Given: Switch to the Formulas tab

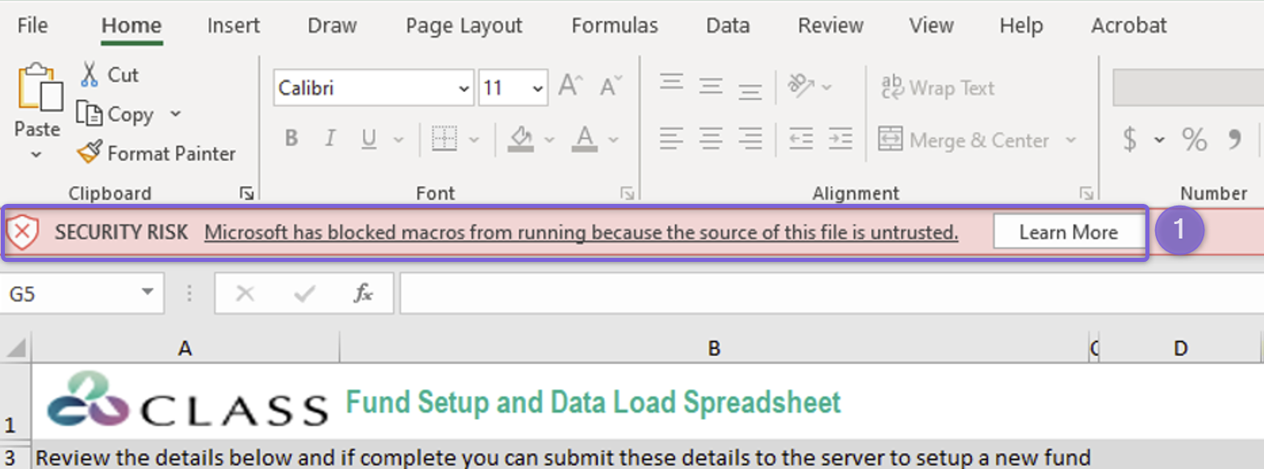Looking at the screenshot, I should (x=615, y=26).
